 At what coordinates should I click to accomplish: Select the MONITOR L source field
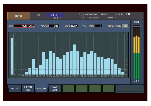tap(24, 26)
